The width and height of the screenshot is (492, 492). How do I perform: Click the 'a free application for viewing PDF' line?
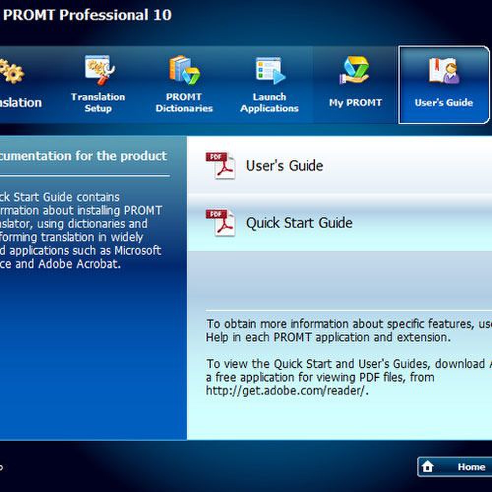coord(320,377)
